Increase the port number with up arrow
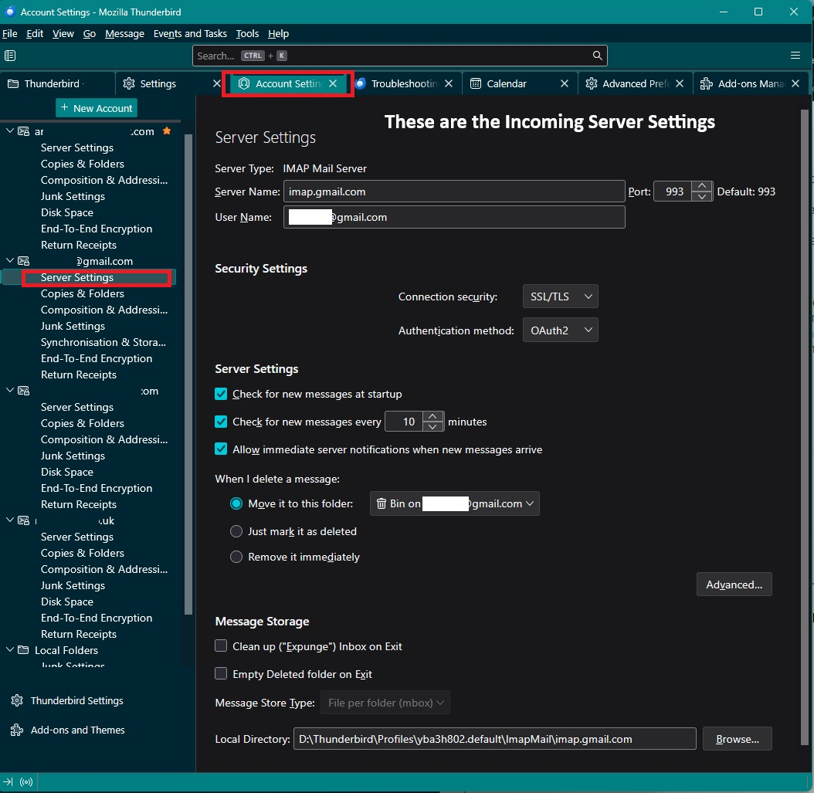Screen dimensions: 814x793 tap(702, 186)
